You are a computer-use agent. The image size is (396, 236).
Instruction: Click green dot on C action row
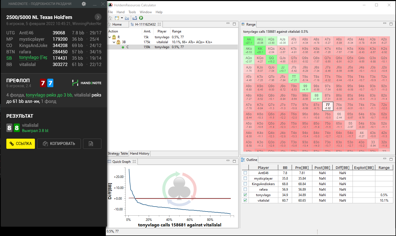pos(123,47)
